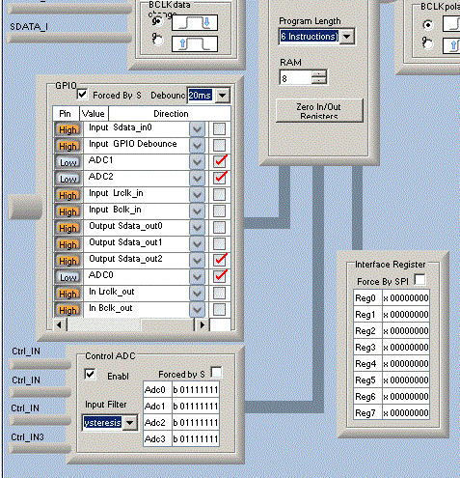This screenshot has height=478, width=460.
Task: Open the Program Length dropdown
Action: pyautogui.click(x=346, y=37)
